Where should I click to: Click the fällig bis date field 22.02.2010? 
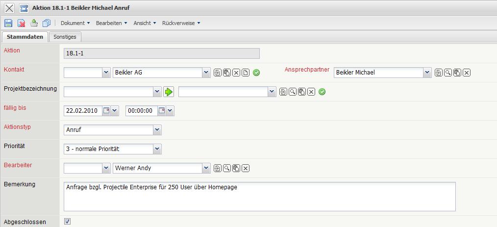(83, 111)
